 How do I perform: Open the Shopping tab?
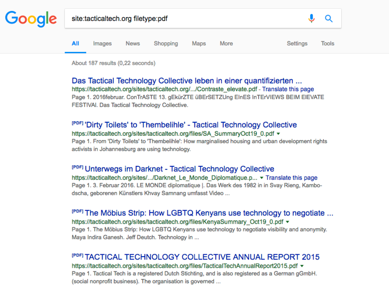[x=166, y=44]
